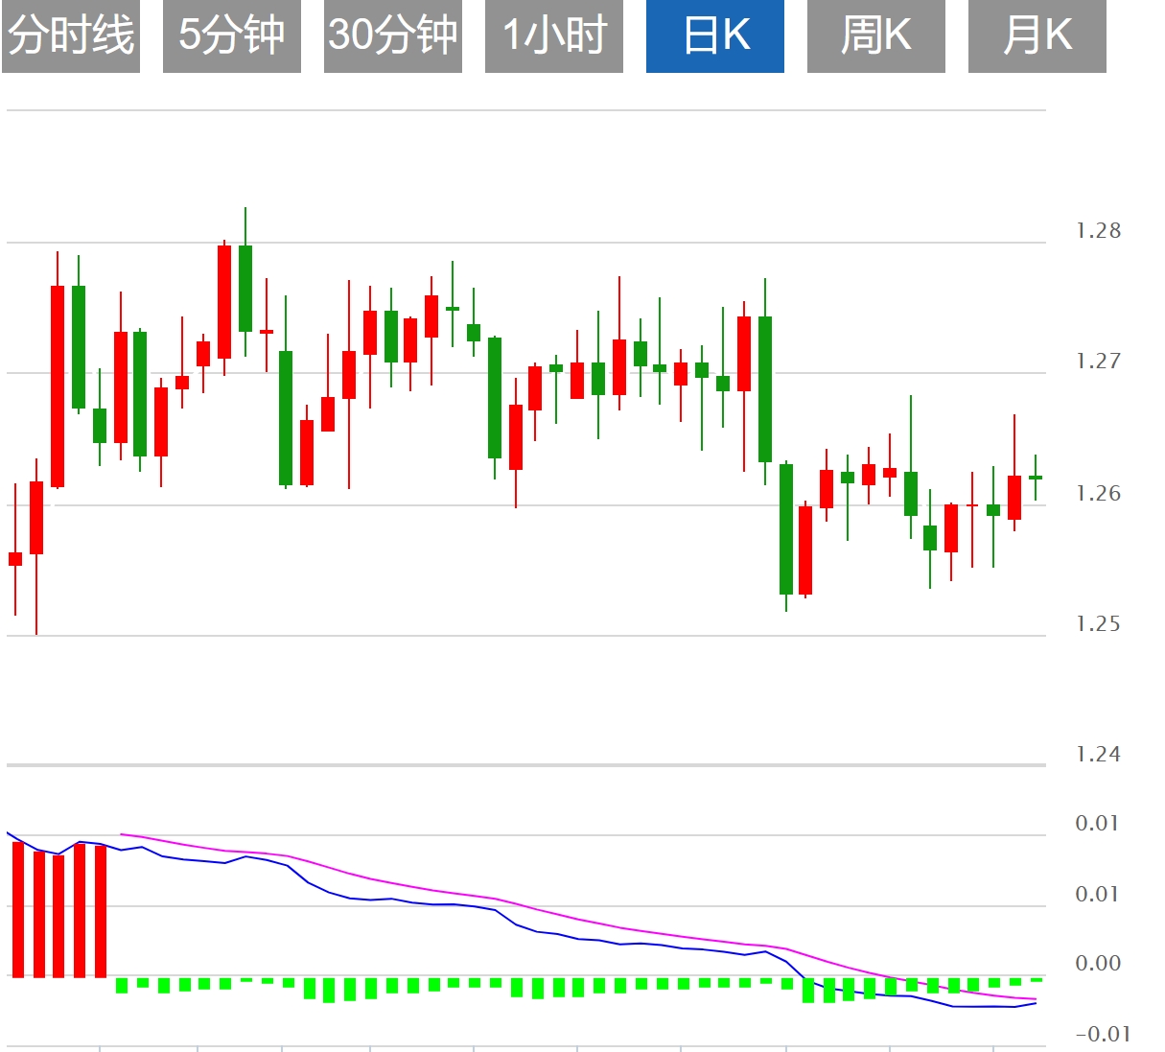Click the first red MACD histogram bar

tap(18, 909)
